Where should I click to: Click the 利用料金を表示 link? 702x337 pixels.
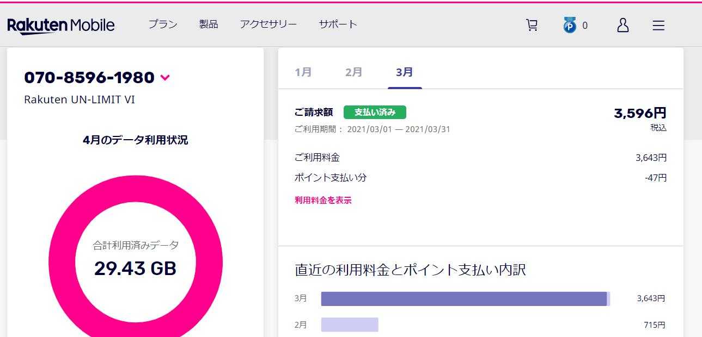(323, 200)
